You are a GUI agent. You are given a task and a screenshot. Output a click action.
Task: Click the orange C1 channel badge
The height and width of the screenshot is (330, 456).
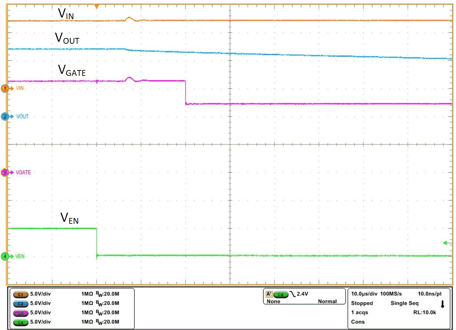(x=21, y=294)
